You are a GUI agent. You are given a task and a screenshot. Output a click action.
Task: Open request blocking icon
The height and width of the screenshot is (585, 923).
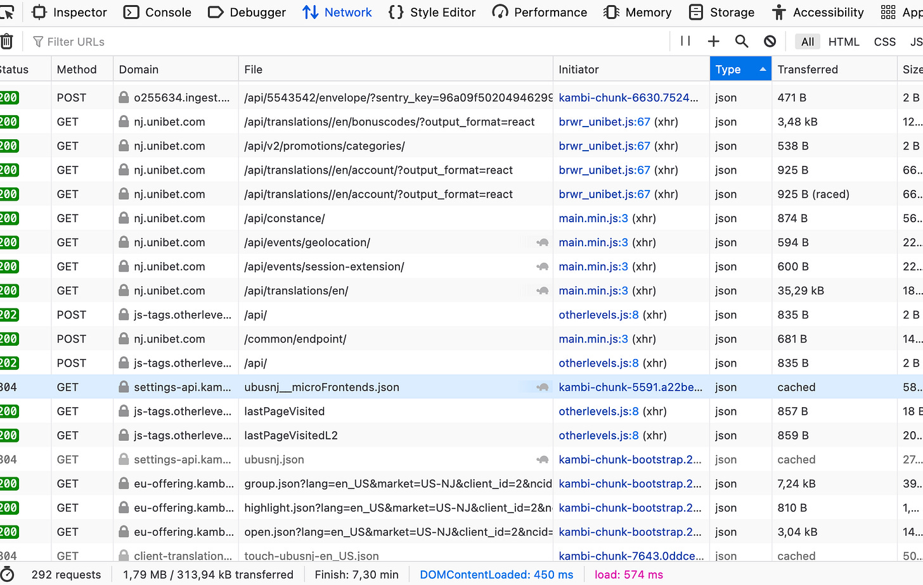[x=770, y=41]
